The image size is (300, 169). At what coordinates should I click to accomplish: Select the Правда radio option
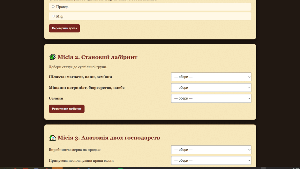pos(53,7)
